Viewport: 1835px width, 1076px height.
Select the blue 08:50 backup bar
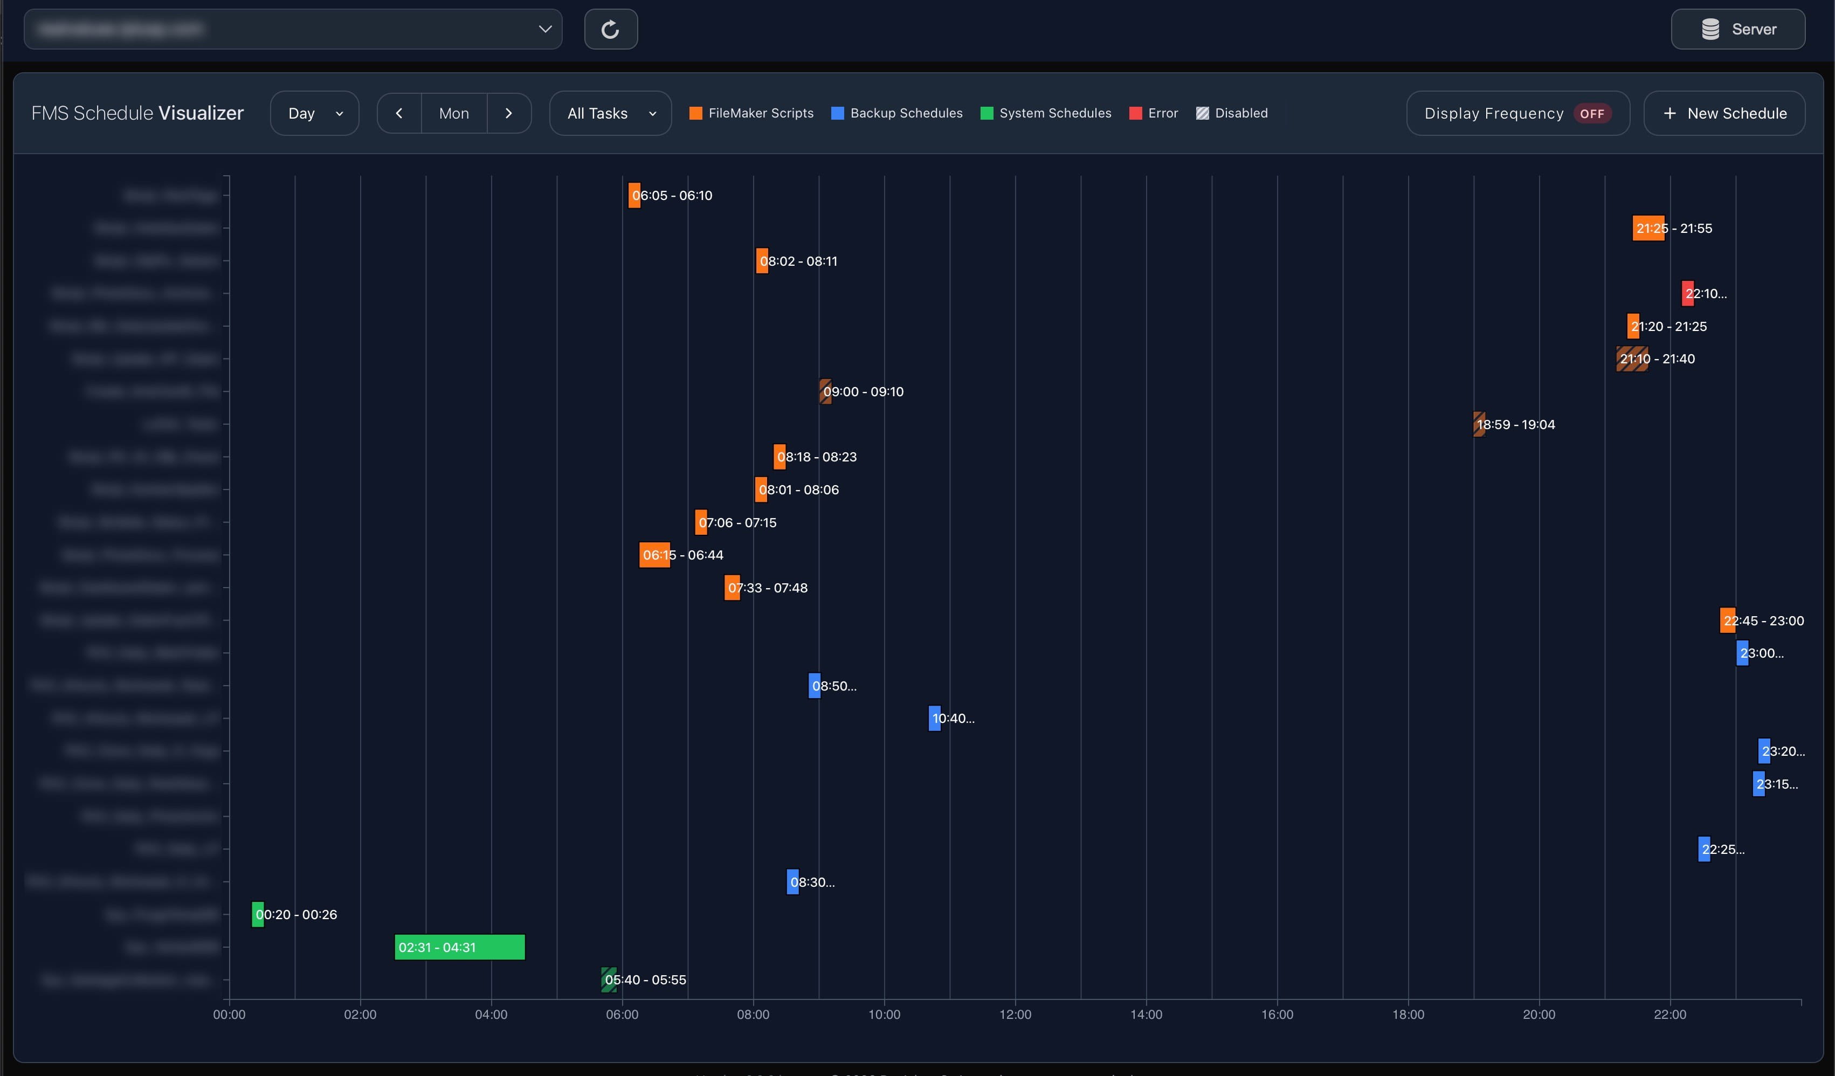coord(814,686)
